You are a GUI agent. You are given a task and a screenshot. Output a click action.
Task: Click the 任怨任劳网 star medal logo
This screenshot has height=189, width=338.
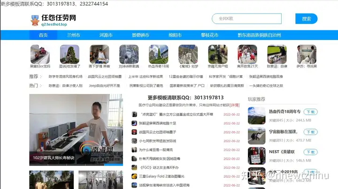pyautogui.click(x=35, y=21)
